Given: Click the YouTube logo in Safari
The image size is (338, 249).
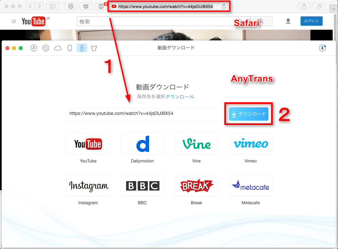Looking at the screenshot, I should [x=34, y=21].
